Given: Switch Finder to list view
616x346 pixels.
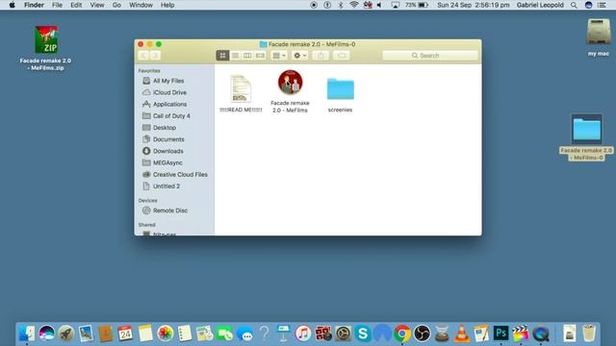Looking at the screenshot, I should (x=235, y=56).
